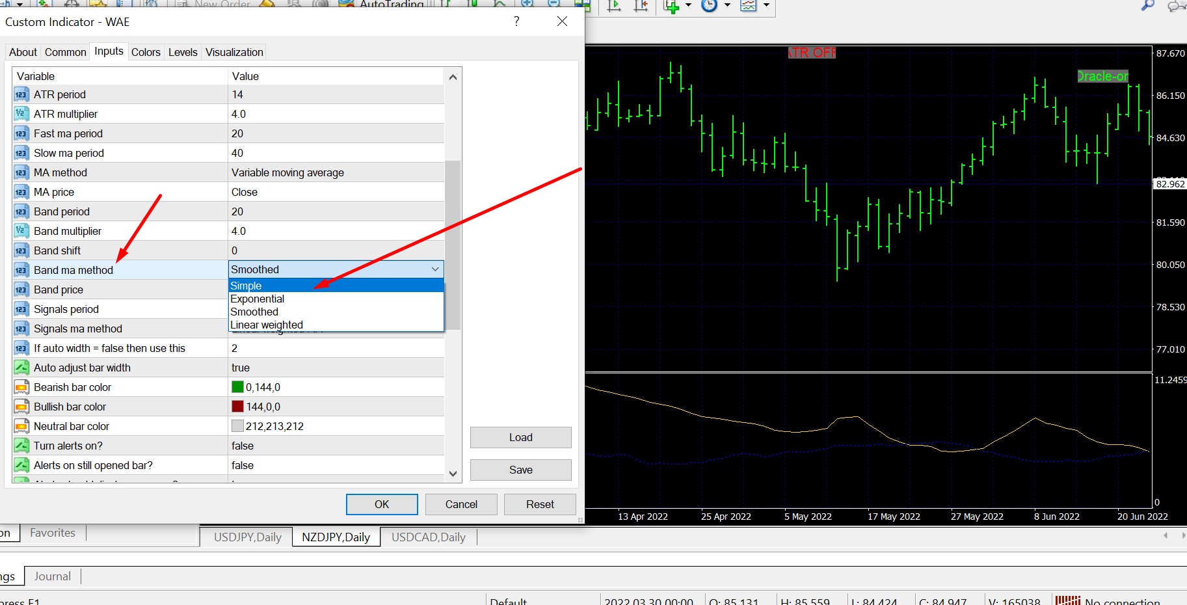Choose Exponential from the dropdown list
This screenshot has height=605, width=1187.
[336, 299]
